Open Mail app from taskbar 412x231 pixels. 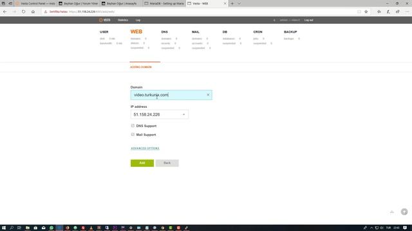point(43,228)
